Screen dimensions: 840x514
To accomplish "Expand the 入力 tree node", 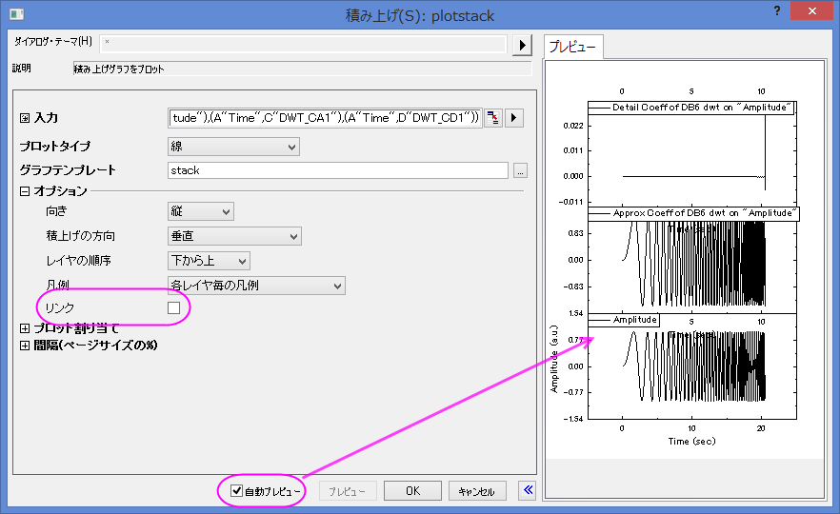I will pos(25,118).
